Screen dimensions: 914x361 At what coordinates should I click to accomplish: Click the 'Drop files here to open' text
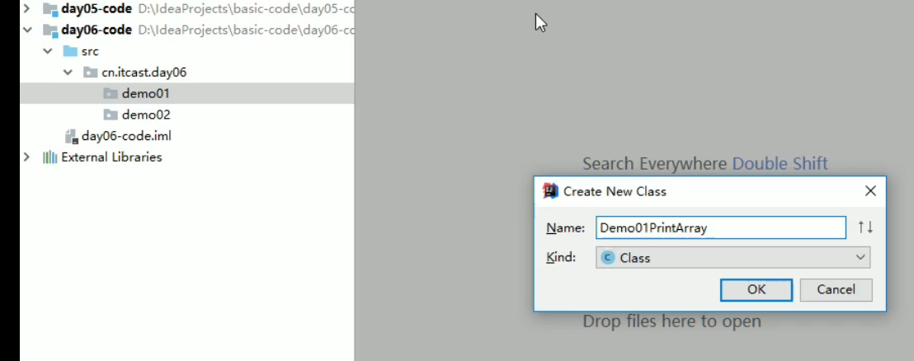(x=671, y=321)
